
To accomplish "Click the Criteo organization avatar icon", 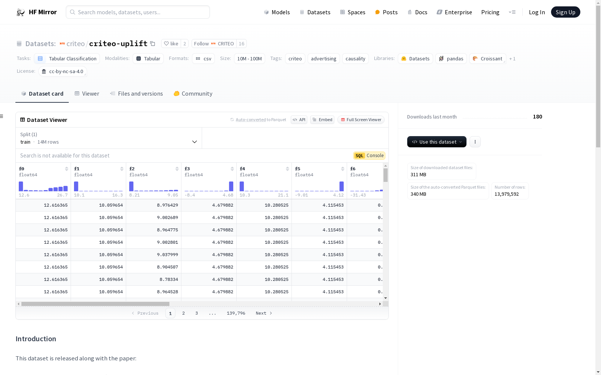I will [62, 43].
